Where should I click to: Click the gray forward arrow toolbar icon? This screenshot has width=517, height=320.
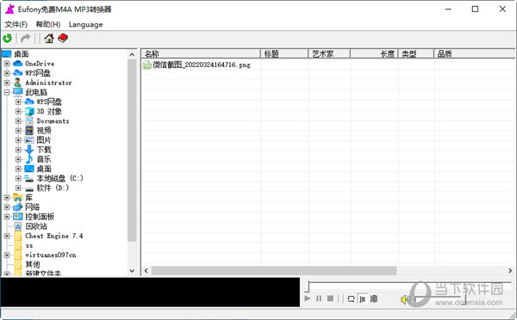pyautogui.click(x=25, y=38)
